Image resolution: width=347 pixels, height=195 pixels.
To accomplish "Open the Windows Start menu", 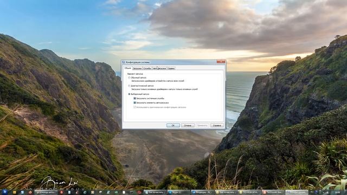I will point(5,192).
